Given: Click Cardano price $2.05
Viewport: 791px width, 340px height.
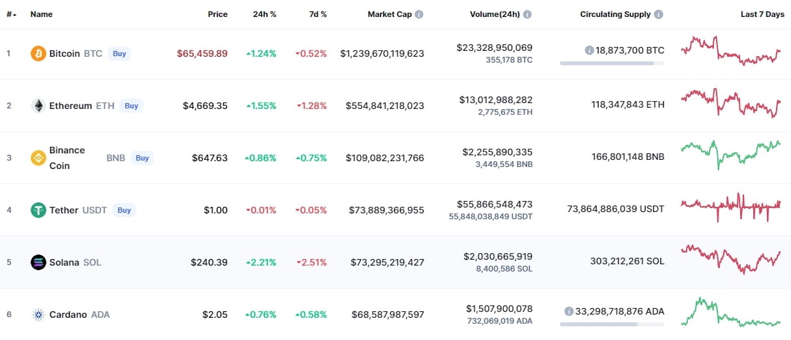Looking at the screenshot, I should coord(215,315).
